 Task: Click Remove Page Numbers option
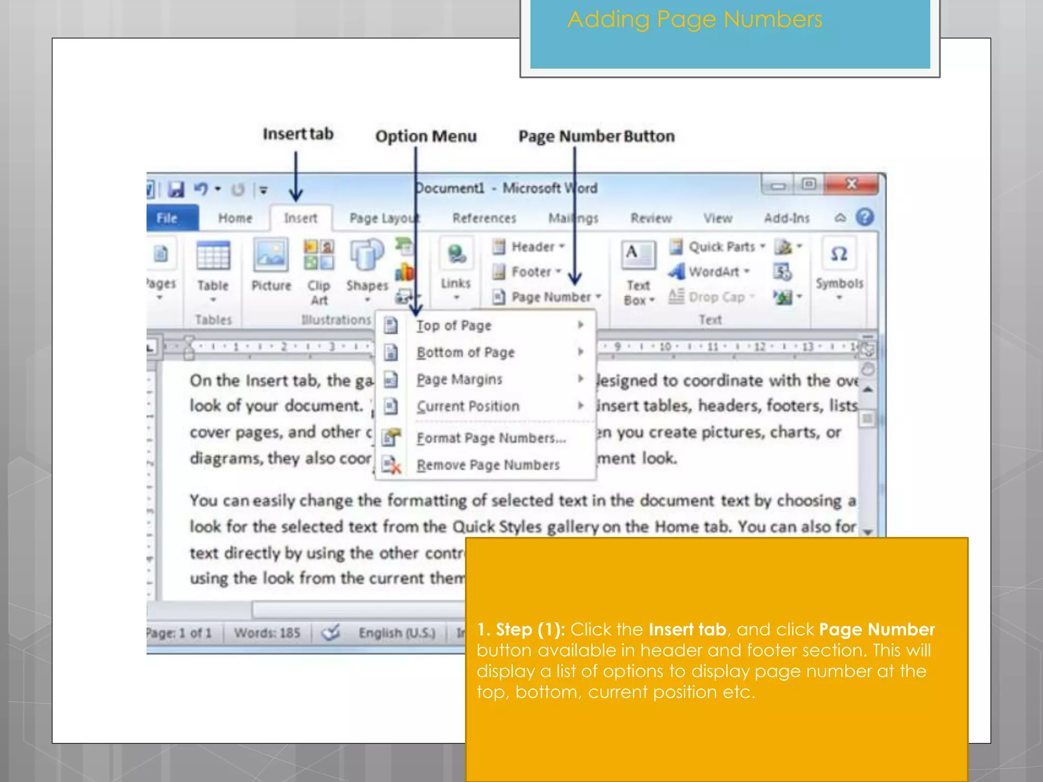pyautogui.click(x=488, y=465)
